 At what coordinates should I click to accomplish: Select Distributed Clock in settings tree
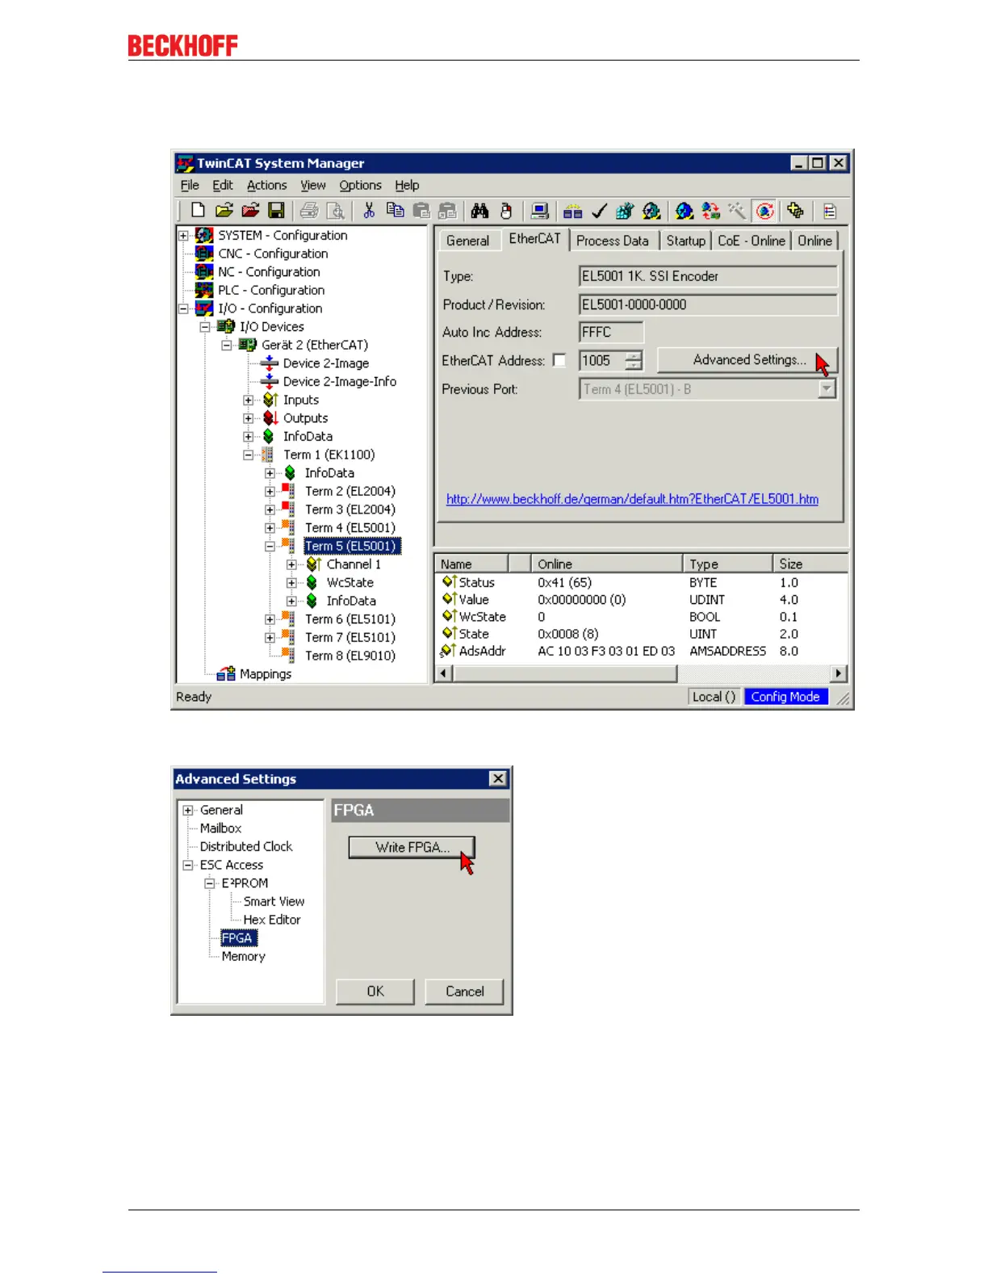[x=246, y=846]
